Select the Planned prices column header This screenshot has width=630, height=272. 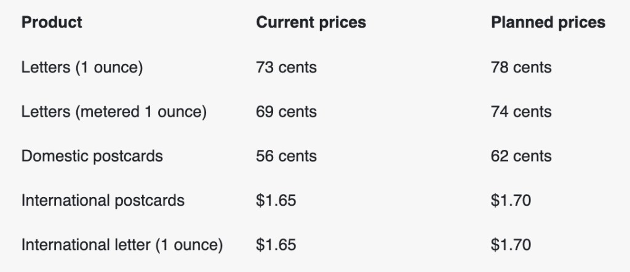tap(548, 23)
